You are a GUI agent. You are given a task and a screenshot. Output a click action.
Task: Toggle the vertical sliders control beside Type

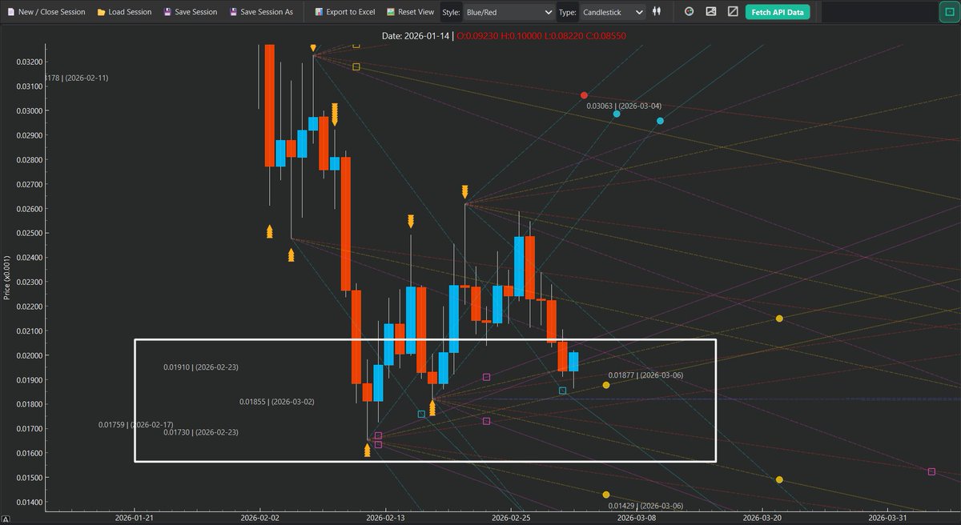tap(656, 11)
